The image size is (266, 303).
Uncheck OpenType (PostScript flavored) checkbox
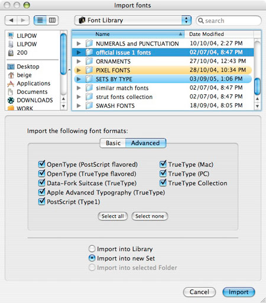pos(41,164)
